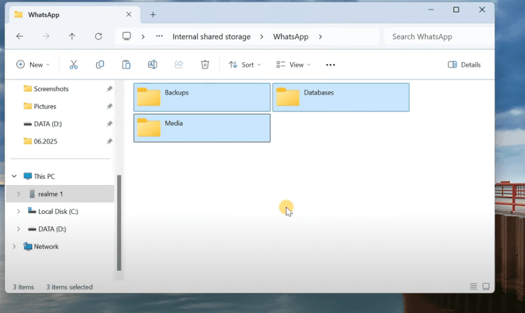Switch to details list view in status bar
Viewport: 525px width, 313px height.
473,287
